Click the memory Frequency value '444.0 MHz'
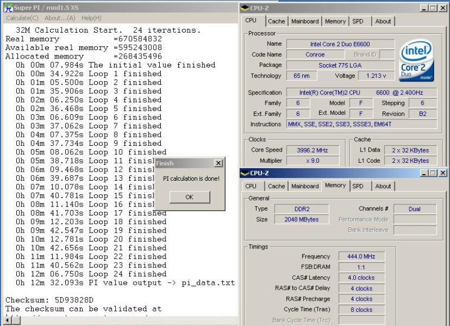This screenshot has height=326, width=450. tap(361, 256)
